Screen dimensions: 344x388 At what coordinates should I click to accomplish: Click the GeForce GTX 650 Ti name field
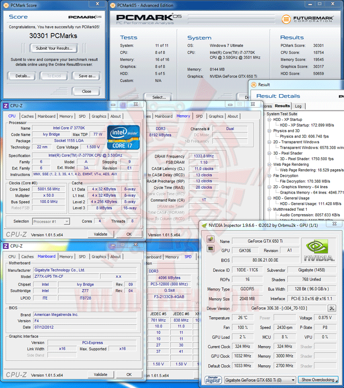coord(265,241)
